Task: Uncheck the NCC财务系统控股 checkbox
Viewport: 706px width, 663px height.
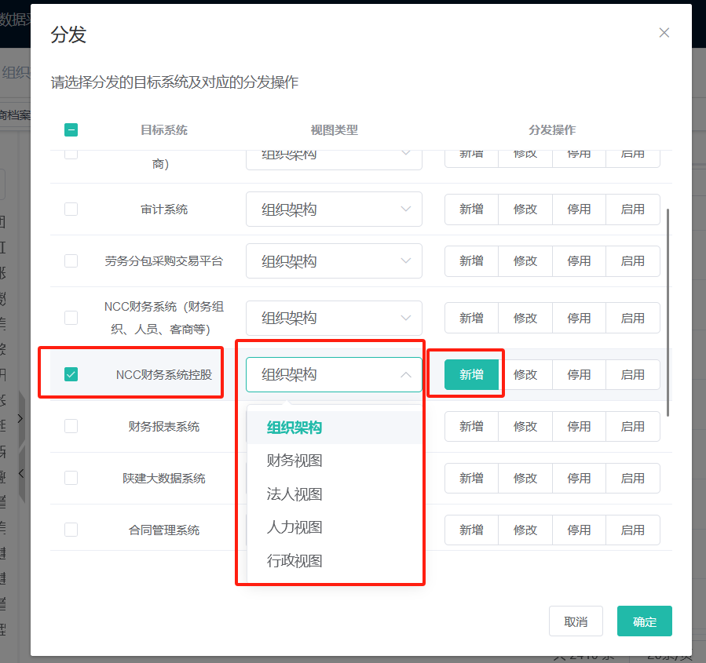Action: click(71, 374)
